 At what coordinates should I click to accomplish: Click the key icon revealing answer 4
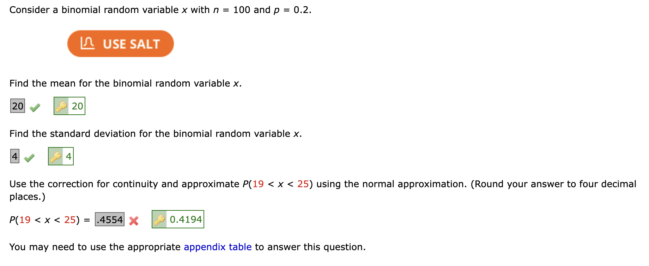pyautogui.click(x=55, y=156)
